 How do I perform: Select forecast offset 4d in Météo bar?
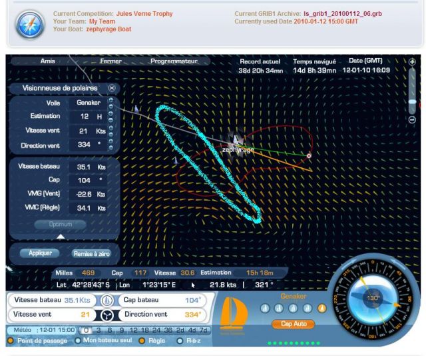pos(192,330)
